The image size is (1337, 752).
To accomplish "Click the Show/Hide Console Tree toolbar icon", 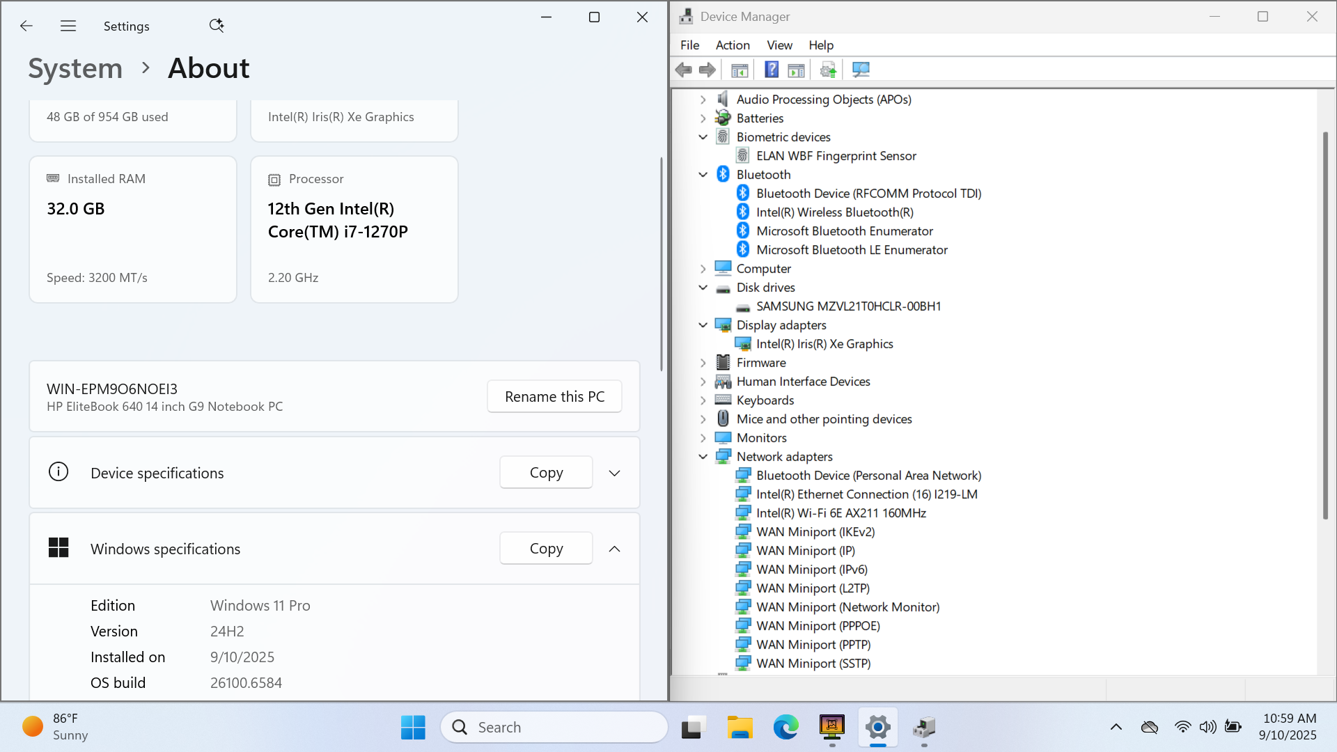I will (x=740, y=70).
